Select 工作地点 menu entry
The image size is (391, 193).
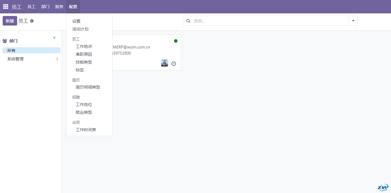click(x=84, y=46)
